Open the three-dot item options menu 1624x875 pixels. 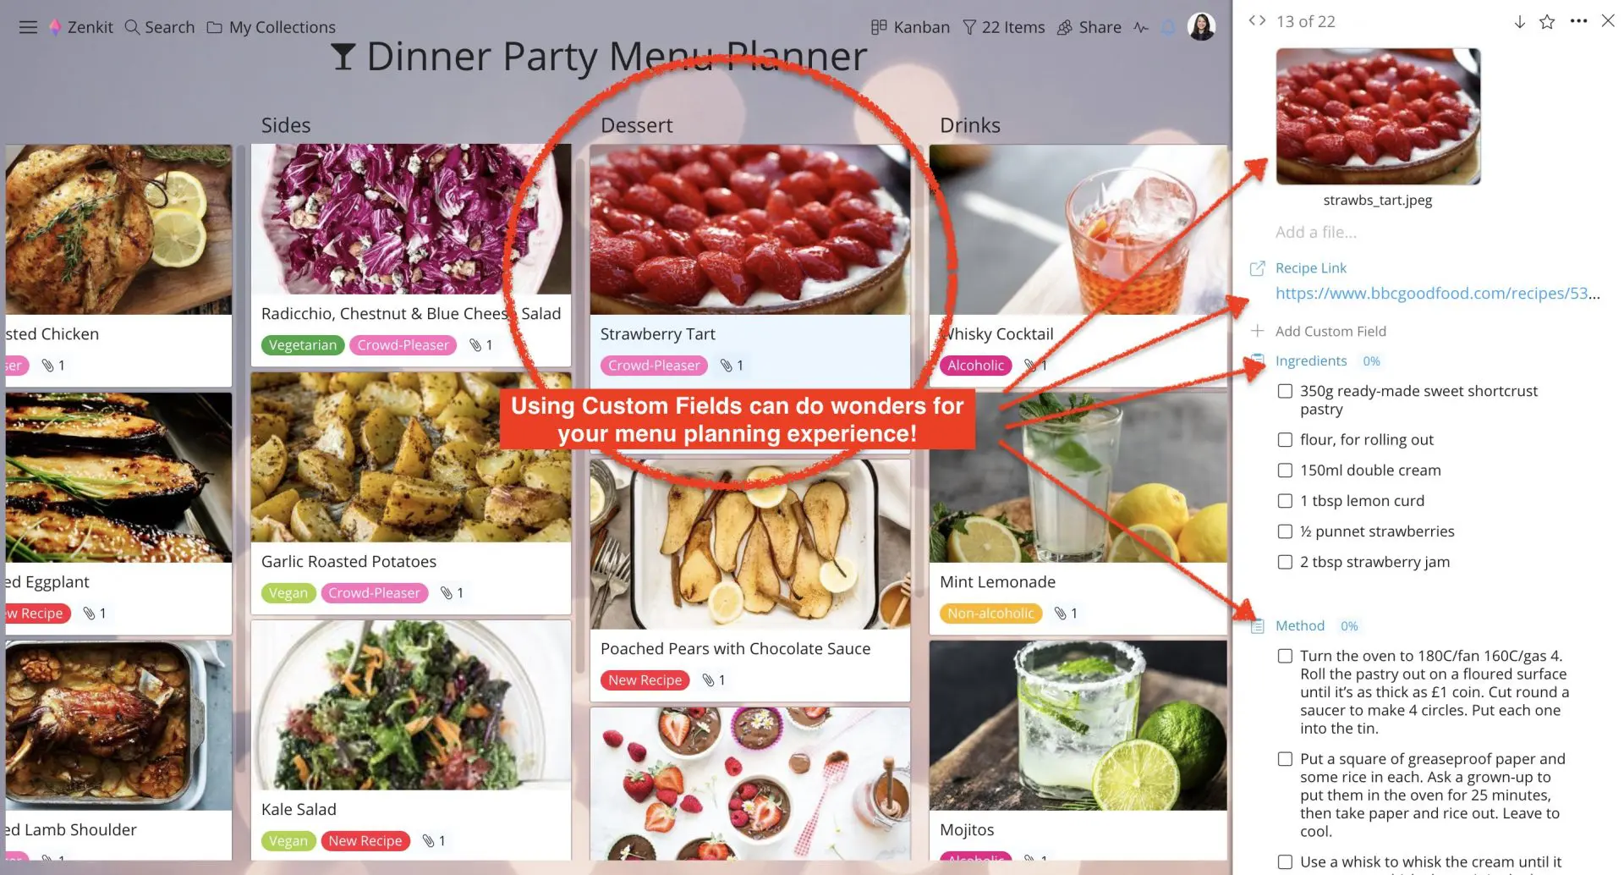pos(1578,21)
